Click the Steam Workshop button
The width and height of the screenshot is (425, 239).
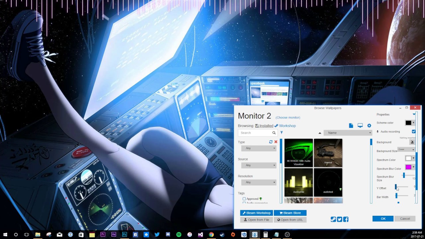[x=256, y=213]
